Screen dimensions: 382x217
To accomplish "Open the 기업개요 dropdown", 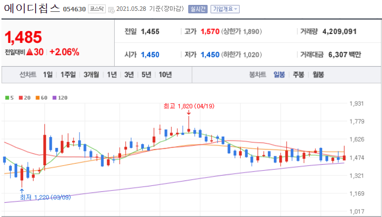I will coord(225,9).
